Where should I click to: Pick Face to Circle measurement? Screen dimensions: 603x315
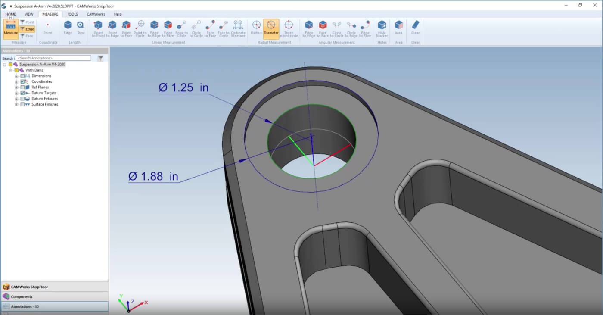coord(224,29)
